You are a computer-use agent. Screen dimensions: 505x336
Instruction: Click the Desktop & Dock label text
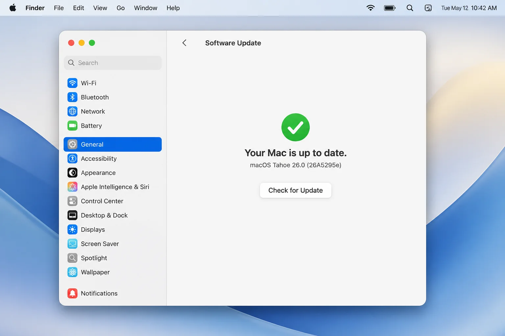tap(104, 215)
